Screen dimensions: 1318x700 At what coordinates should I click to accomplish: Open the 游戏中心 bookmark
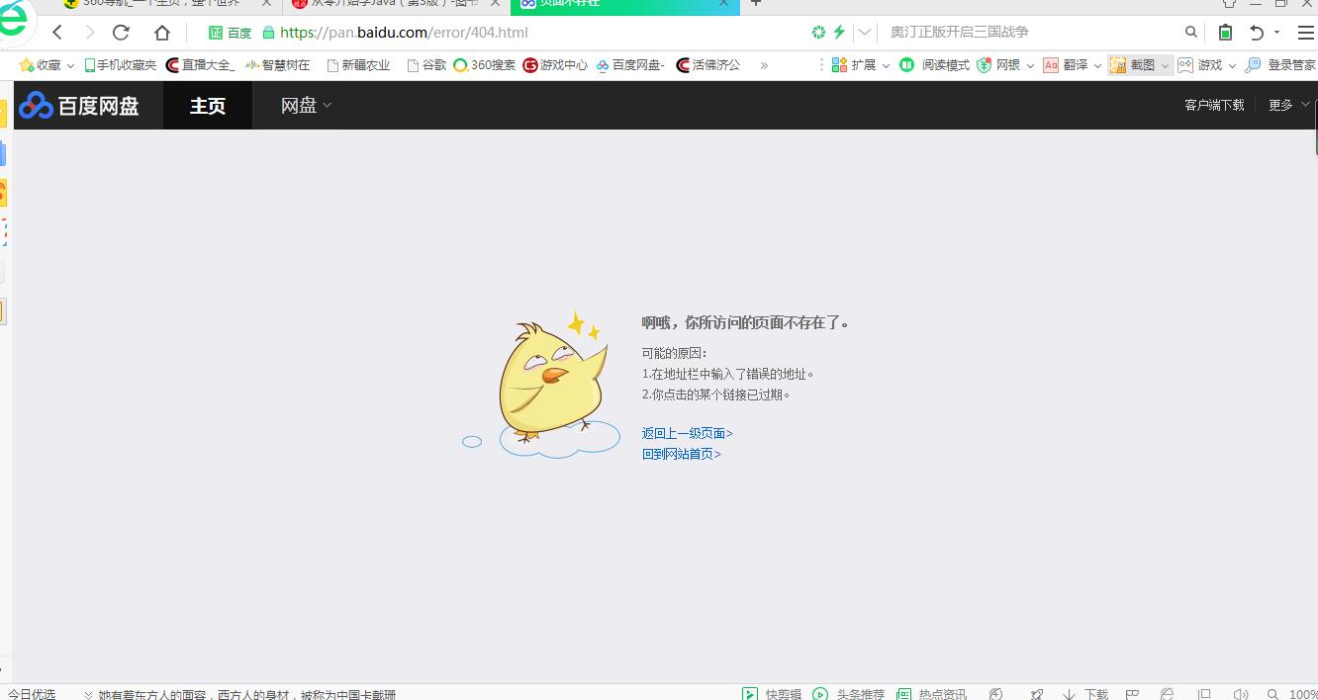click(x=555, y=65)
